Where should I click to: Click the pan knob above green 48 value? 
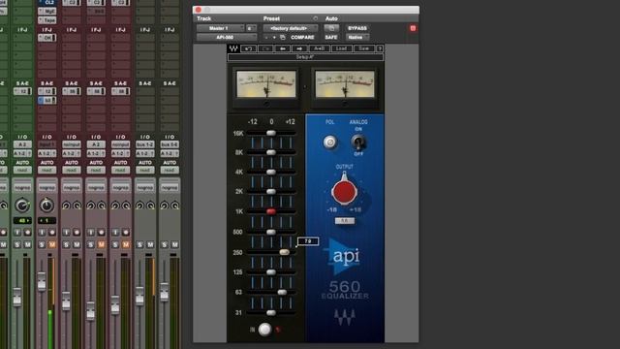coord(22,205)
